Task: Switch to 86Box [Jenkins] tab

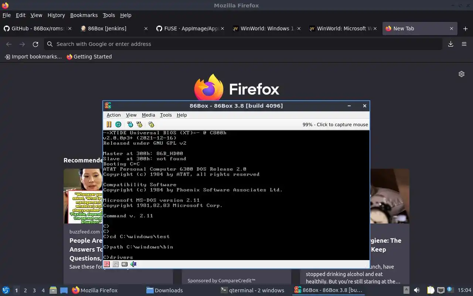Action: [x=114, y=28]
